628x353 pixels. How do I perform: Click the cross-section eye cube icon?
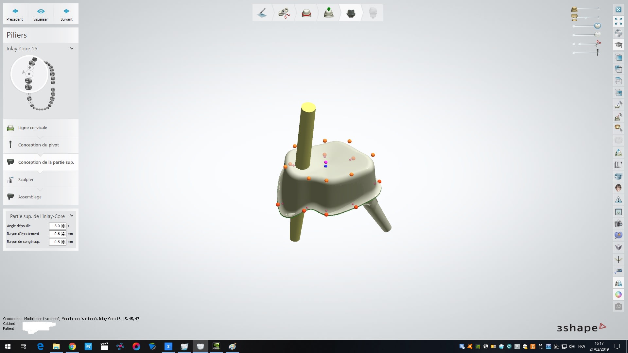point(618,93)
